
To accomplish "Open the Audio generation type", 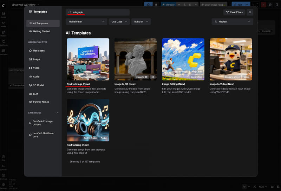I will pos(43,77).
